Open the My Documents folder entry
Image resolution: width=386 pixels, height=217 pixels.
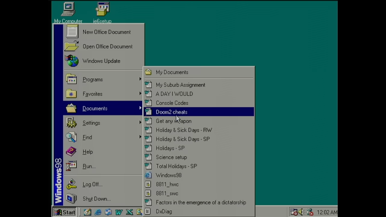coord(199,72)
